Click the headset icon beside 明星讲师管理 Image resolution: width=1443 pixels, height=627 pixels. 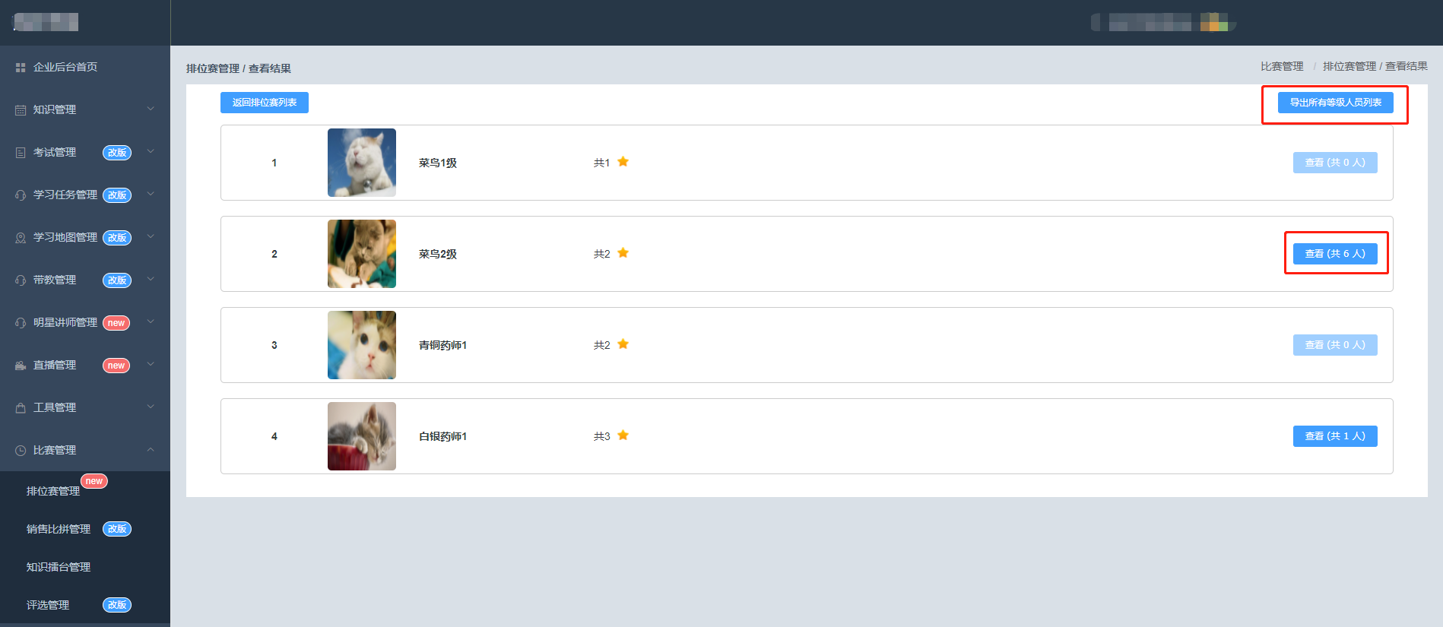21,323
